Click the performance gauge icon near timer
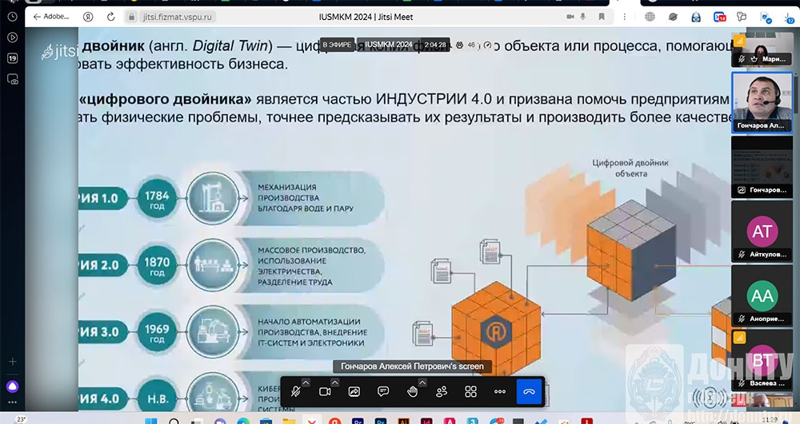800x424 pixels. click(x=487, y=45)
